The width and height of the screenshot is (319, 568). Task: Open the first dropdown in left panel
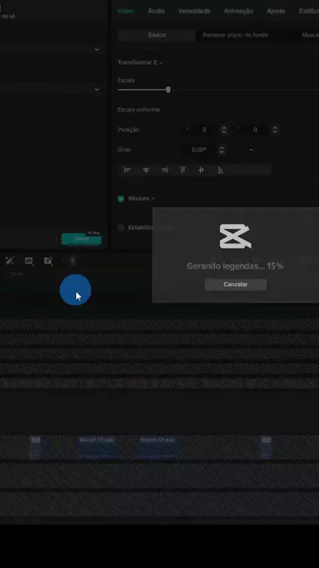point(96,49)
